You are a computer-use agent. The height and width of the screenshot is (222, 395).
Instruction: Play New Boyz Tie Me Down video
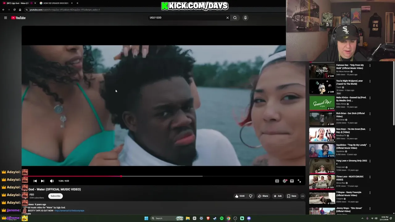click(322, 135)
